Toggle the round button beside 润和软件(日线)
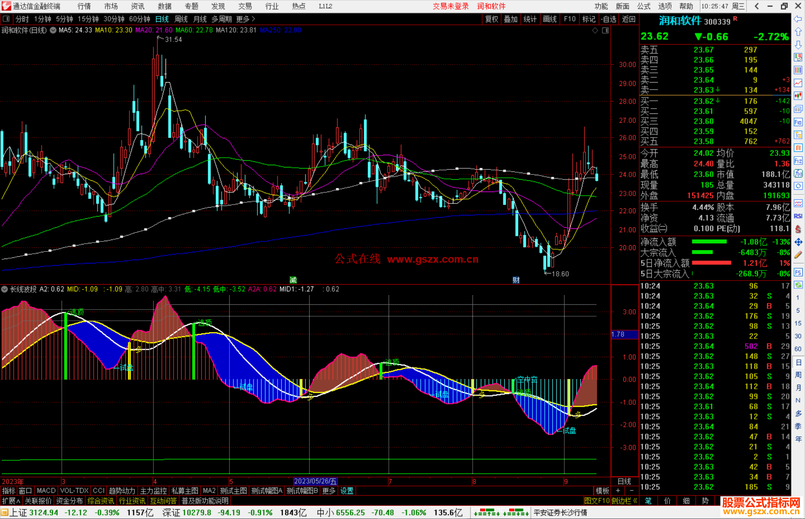 coord(53,30)
